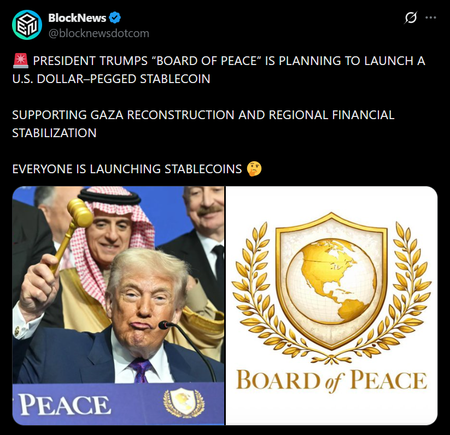Click the red siren emoji
This screenshot has height=435, width=450.
(x=21, y=61)
